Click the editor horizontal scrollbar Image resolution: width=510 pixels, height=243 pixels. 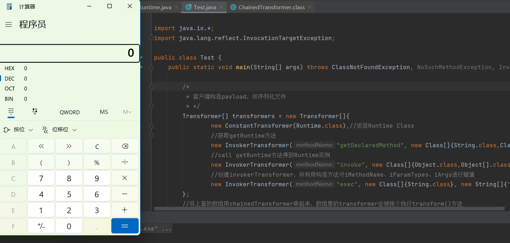(x=329, y=209)
